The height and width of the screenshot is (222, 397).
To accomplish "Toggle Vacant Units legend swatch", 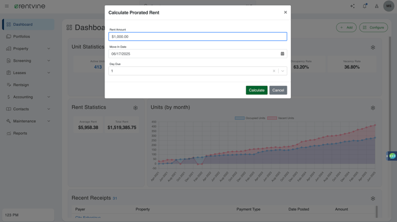I will pos(272,118).
